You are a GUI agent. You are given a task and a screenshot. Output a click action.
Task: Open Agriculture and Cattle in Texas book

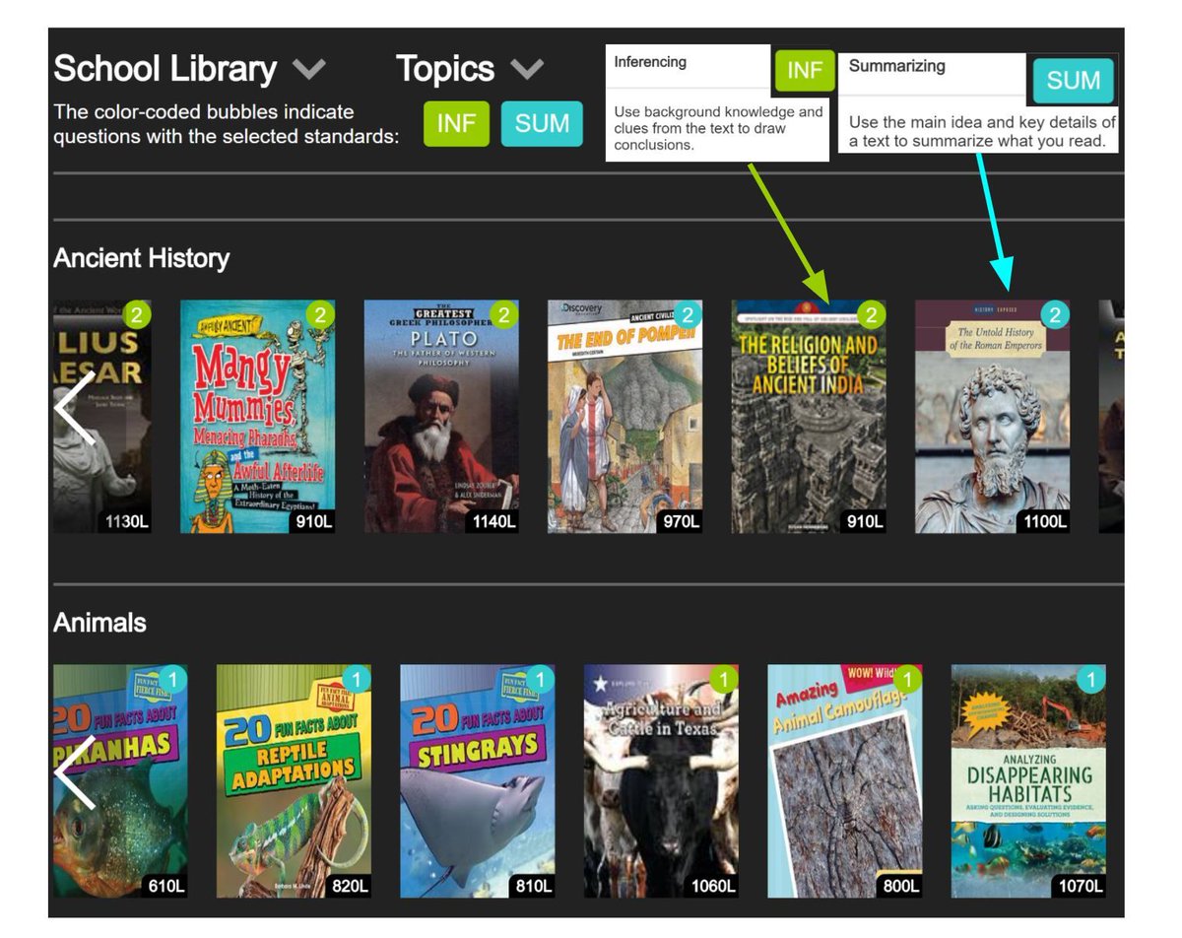[661, 781]
